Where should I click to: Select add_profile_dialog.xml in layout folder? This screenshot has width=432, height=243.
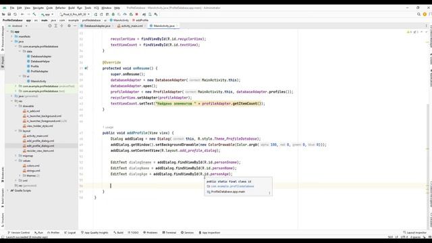click(40, 141)
